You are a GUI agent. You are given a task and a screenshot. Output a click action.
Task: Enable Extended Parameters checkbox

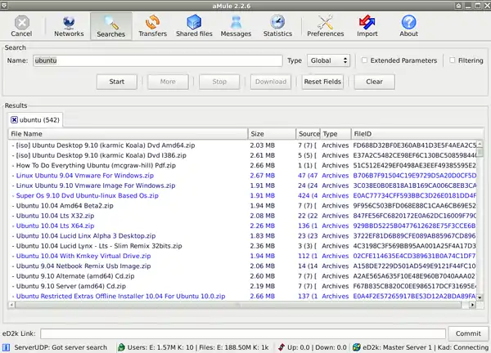click(365, 60)
